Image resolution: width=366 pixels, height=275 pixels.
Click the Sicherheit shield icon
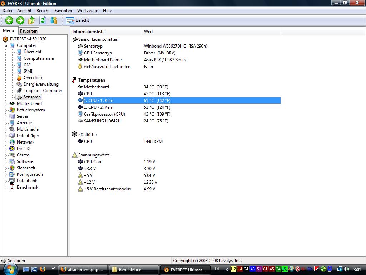tap(12, 168)
